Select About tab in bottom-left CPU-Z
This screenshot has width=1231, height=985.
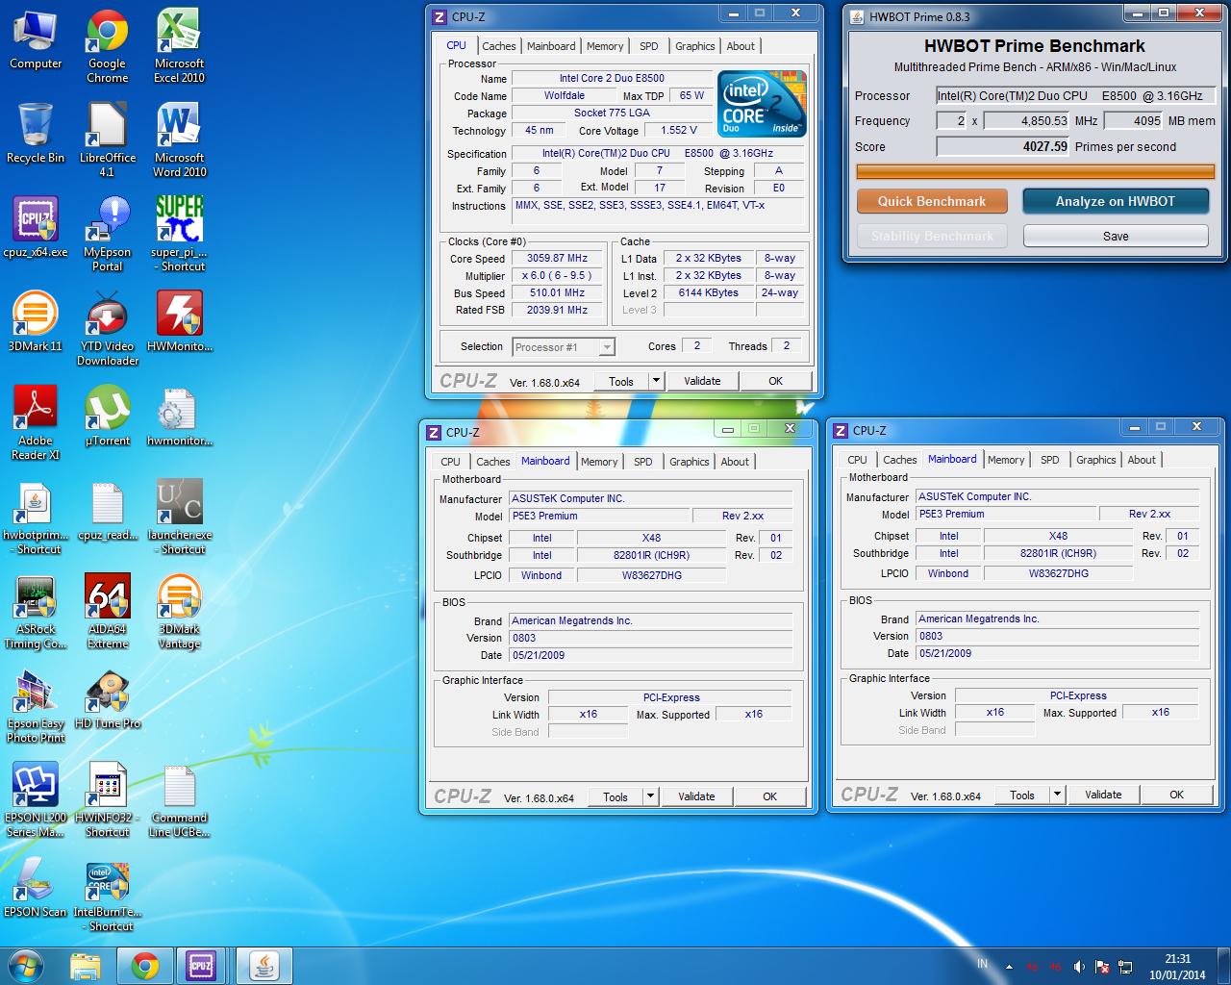click(x=735, y=462)
